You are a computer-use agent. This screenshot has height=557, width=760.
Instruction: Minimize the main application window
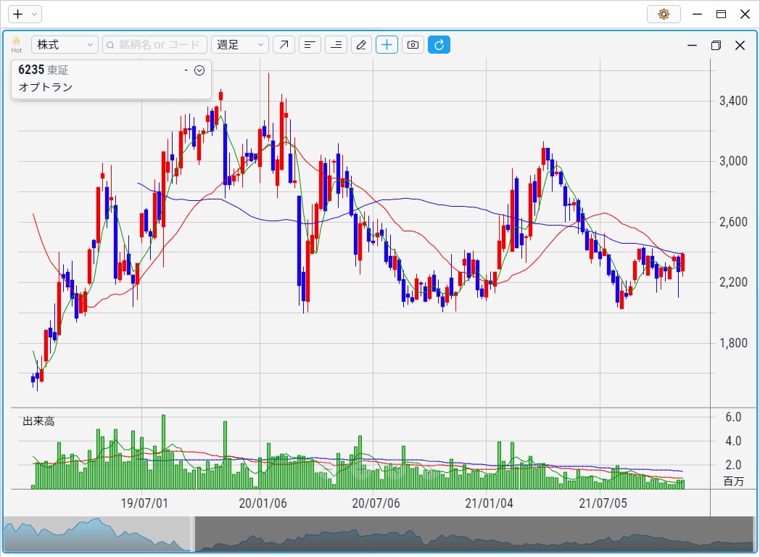click(x=698, y=14)
